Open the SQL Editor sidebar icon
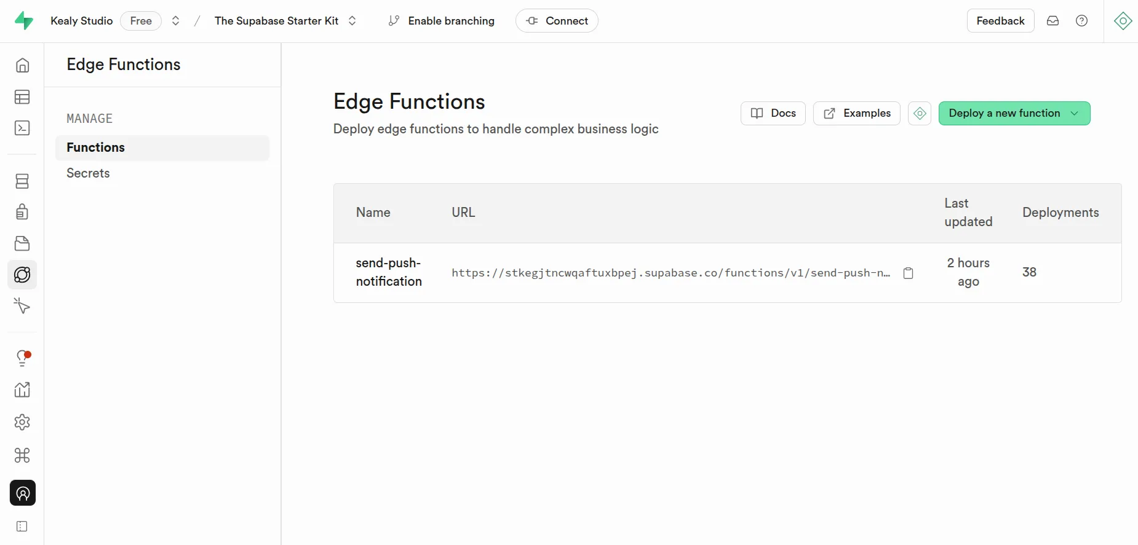Image resolution: width=1138 pixels, height=545 pixels. coord(22,128)
